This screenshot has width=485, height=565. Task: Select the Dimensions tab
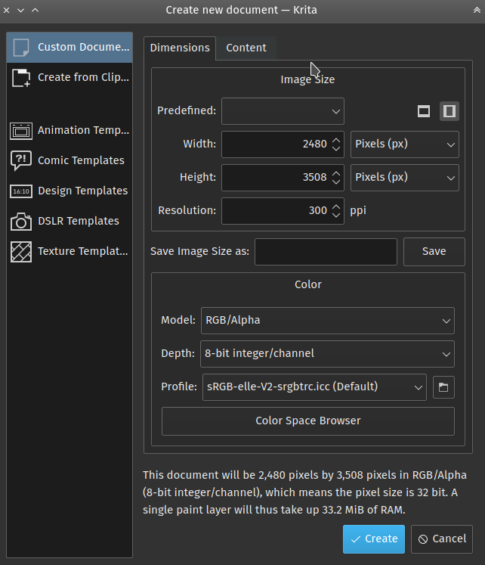180,48
